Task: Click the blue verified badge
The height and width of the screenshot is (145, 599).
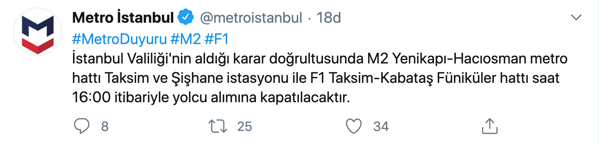Action: [x=186, y=17]
